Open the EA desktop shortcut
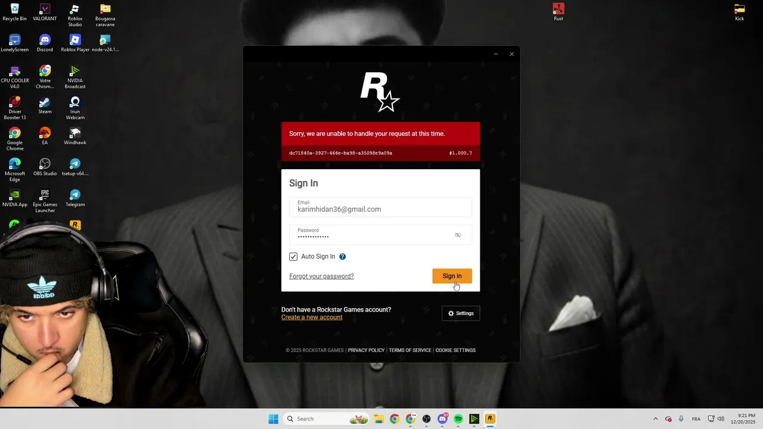 click(45, 136)
